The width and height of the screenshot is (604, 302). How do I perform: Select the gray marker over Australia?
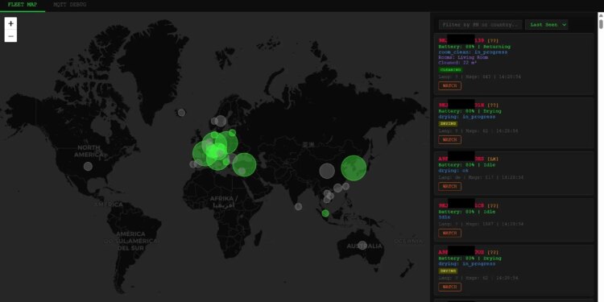point(362,245)
